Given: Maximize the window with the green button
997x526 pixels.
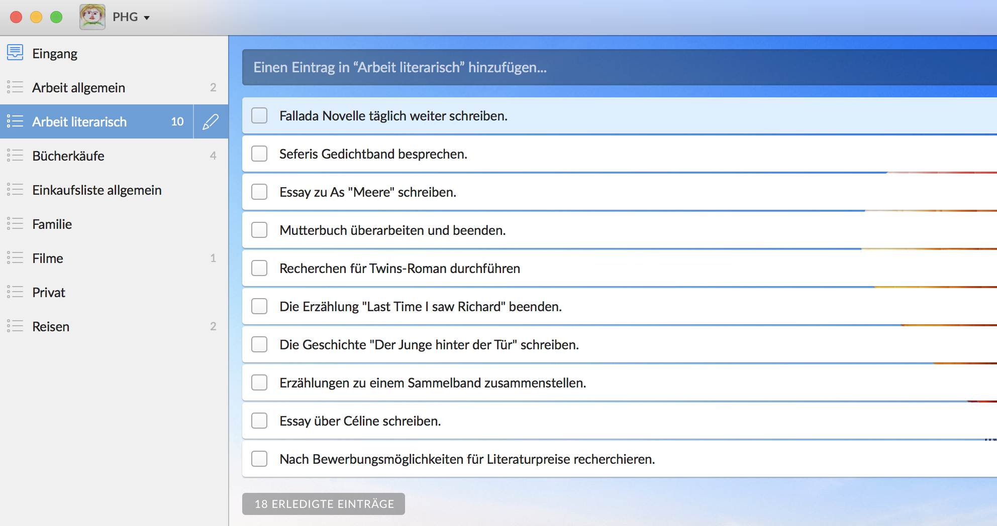Looking at the screenshot, I should click(56, 17).
